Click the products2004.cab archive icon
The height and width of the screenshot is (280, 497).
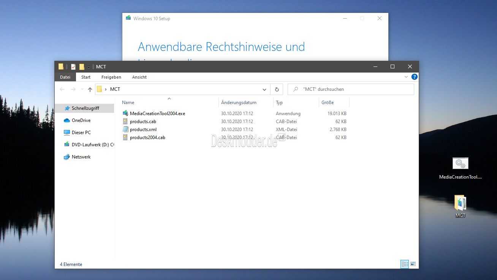coord(126,138)
